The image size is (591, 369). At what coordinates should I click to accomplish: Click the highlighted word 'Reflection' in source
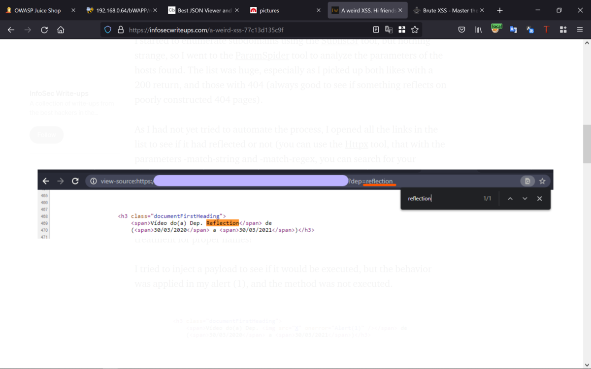pos(223,223)
